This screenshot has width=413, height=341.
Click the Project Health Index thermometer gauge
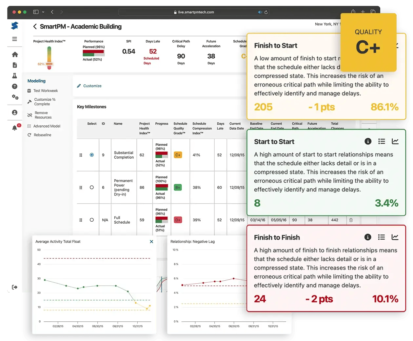coord(49,58)
